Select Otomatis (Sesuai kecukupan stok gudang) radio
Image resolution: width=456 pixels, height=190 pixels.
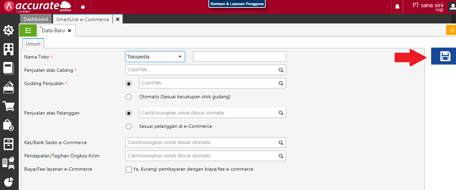(x=129, y=97)
